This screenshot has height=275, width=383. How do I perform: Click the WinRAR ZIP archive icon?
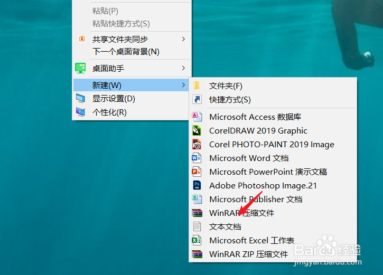click(197, 254)
